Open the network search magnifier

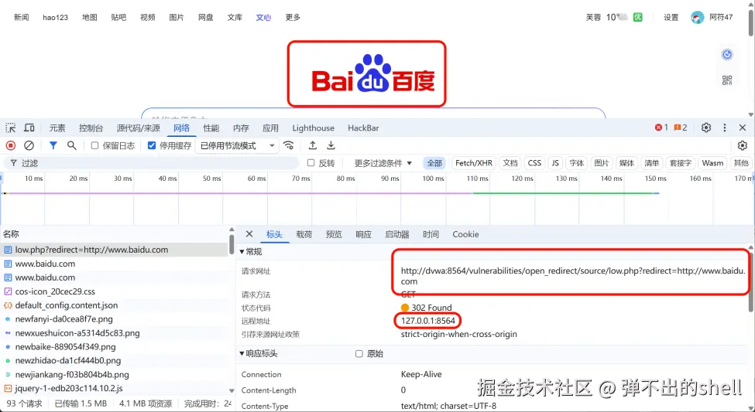(x=72, y=145)
